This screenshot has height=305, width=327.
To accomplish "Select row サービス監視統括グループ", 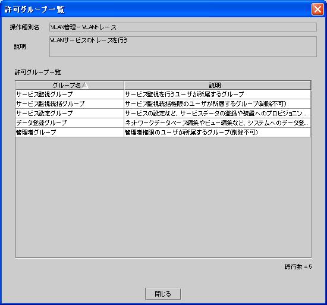I will coord(163,103).
